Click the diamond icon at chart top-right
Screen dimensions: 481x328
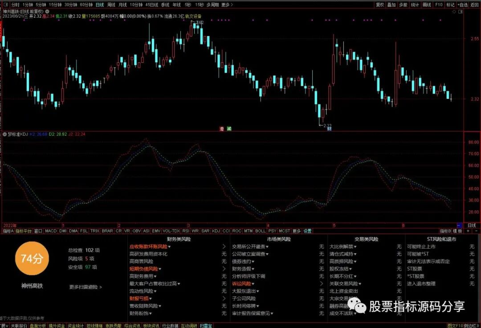pos(454,12)
